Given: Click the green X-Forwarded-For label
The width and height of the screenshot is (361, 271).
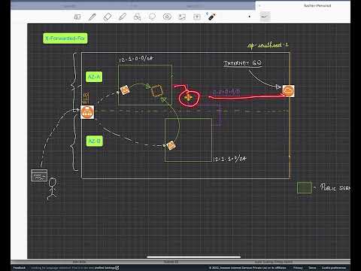Looking at the screenshot, I should 65,38.
